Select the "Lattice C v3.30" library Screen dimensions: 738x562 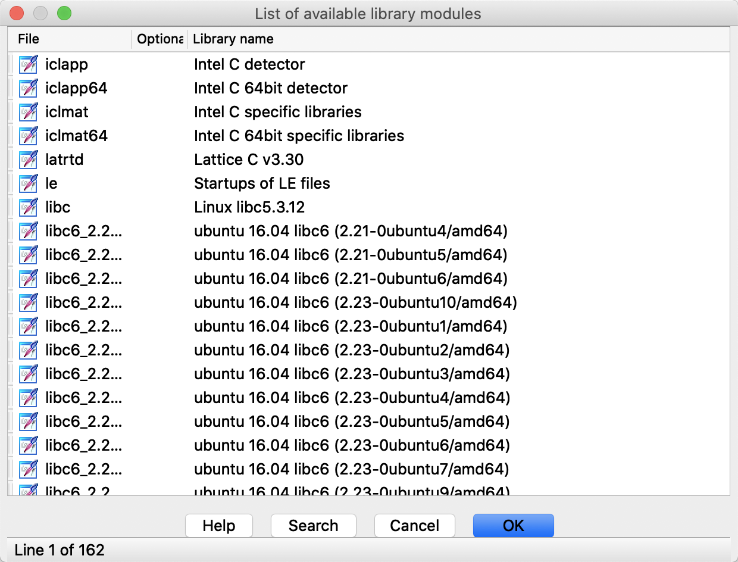tap(249, 160)
